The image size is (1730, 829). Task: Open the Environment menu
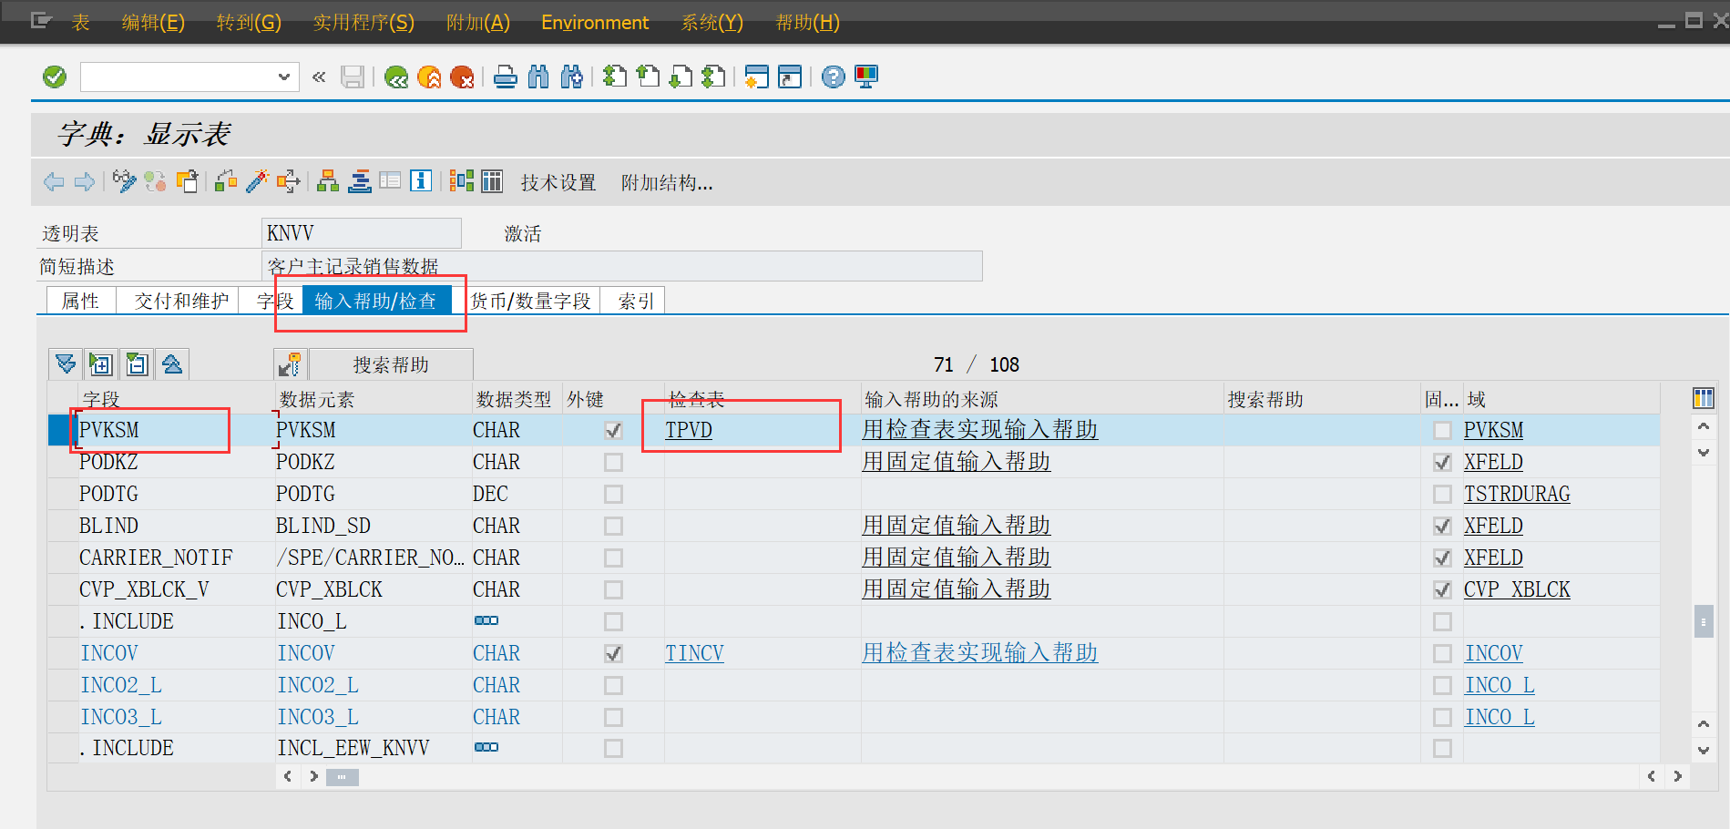pyautogui.click(x=595, y=23)
